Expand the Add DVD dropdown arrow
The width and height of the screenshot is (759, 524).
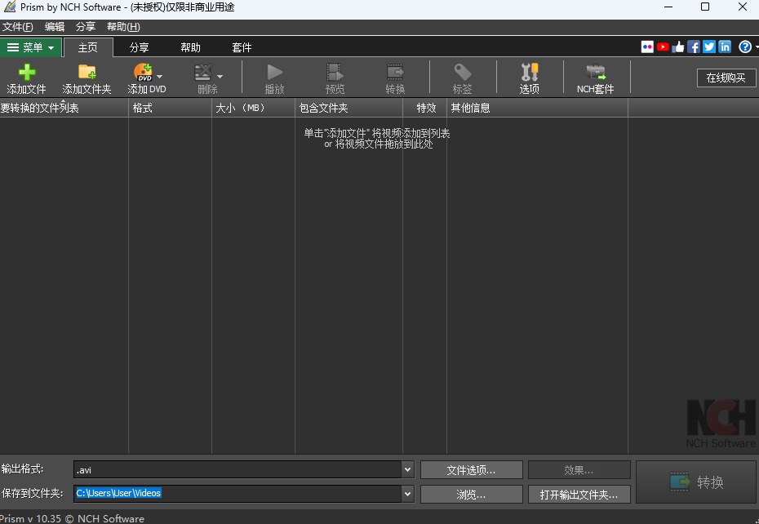pos(160,77)
